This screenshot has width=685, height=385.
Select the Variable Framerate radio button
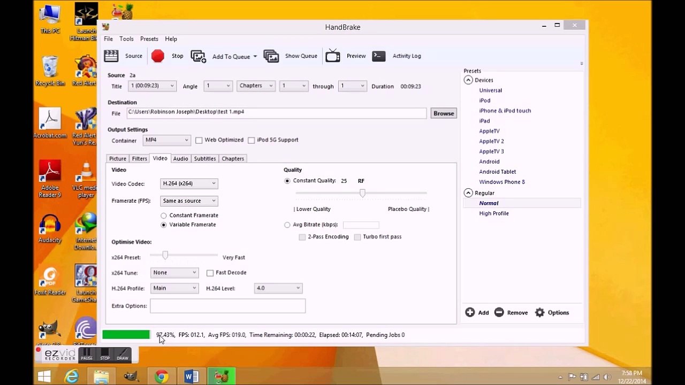pyautogui.click(x=164, y=225)
